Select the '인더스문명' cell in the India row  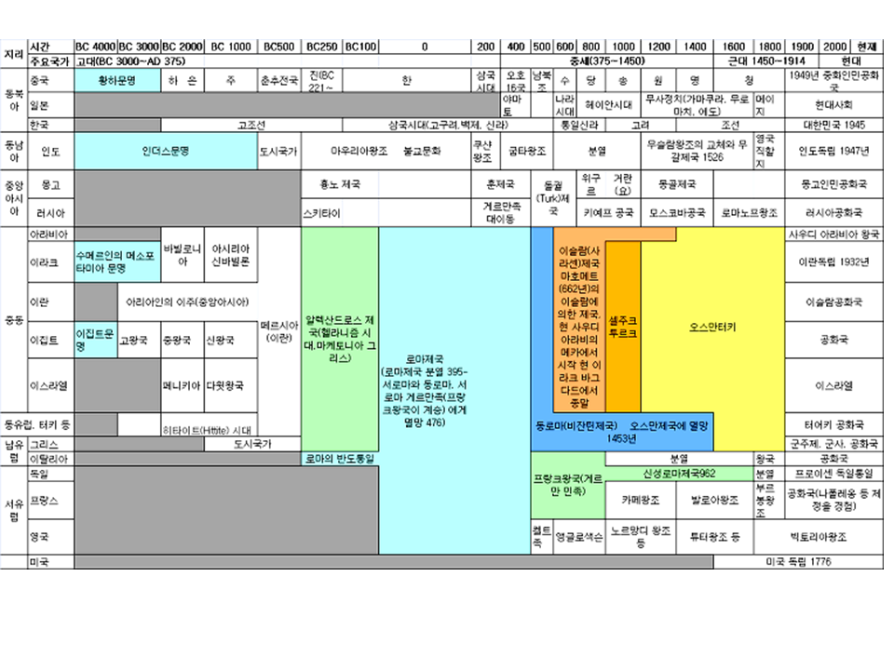pyautogui.click(x=166, y=151)
